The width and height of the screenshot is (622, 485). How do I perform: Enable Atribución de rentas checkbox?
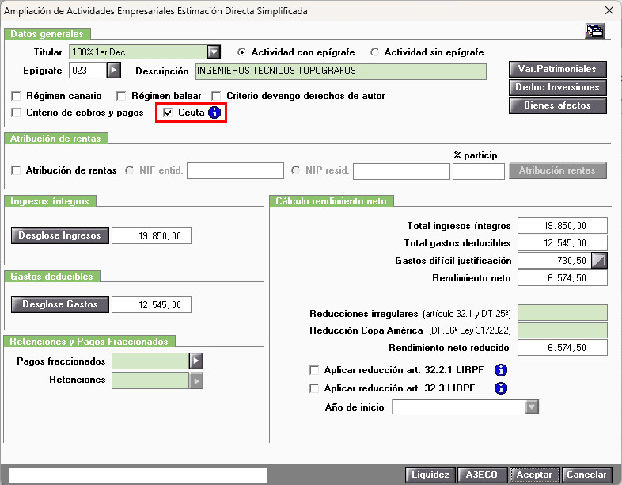[x=16, y=171]
